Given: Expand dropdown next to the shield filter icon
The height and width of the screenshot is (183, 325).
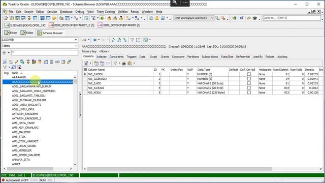Looking at the screenshot, I should [9, 53].
